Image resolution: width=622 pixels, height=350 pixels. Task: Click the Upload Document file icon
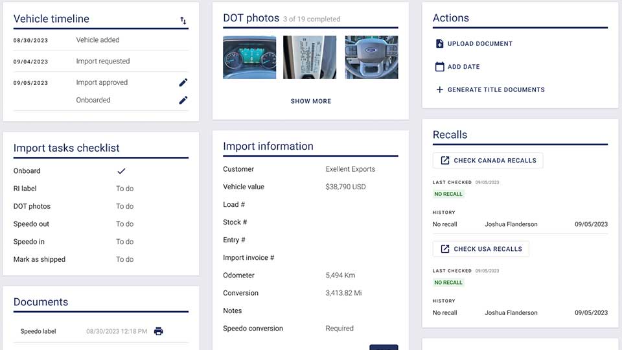439,43
